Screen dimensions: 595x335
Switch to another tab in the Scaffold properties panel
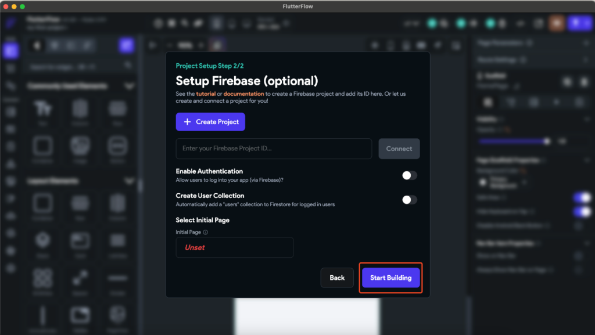click(512, 102)
